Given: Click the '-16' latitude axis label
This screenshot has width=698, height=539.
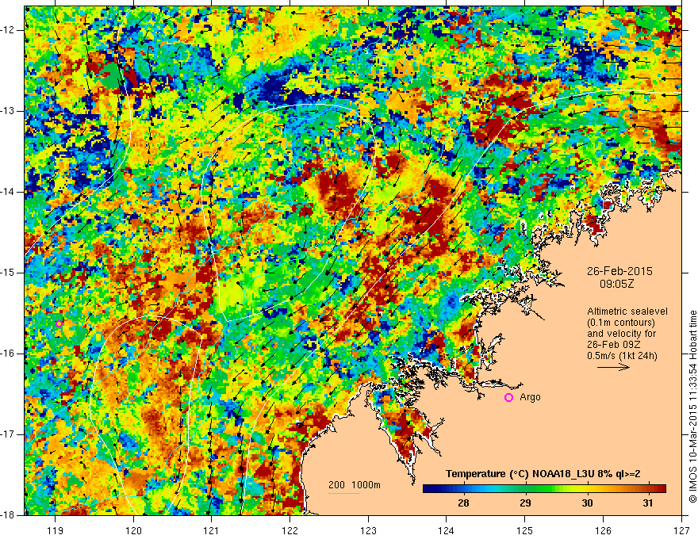Looking at the screenshot, I should [x=9, y=354].
